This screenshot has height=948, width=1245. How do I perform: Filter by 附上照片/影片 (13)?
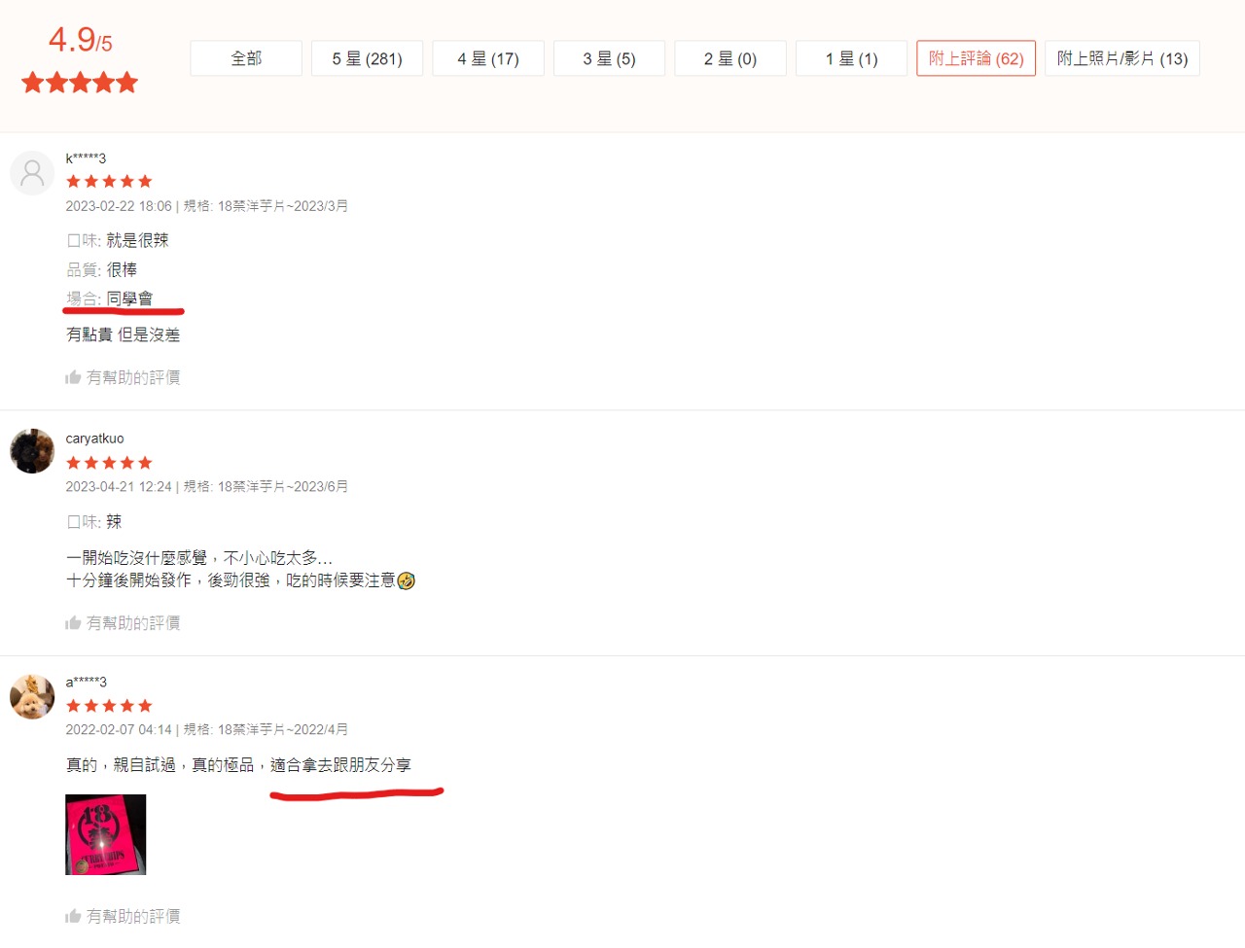(1122, 58)
